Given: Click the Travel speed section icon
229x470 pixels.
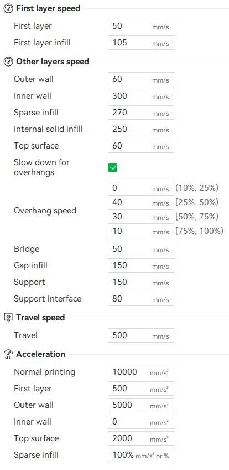Looking at the screenshot, I should 8,318.
